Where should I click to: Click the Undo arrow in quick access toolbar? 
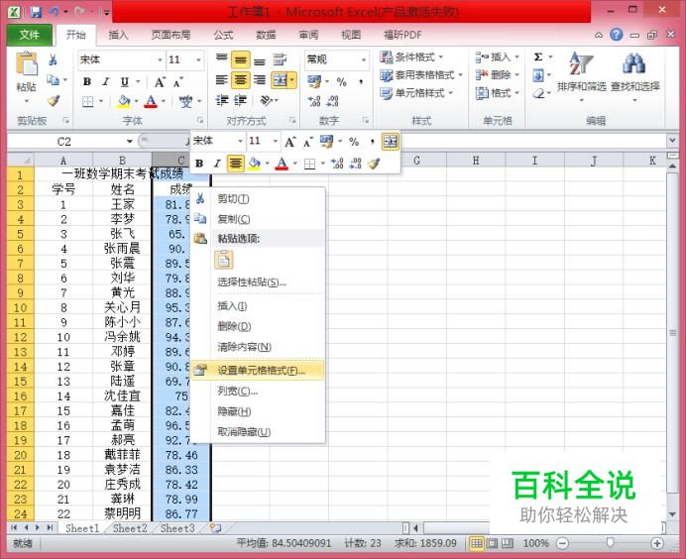click(x=54, y=11)
